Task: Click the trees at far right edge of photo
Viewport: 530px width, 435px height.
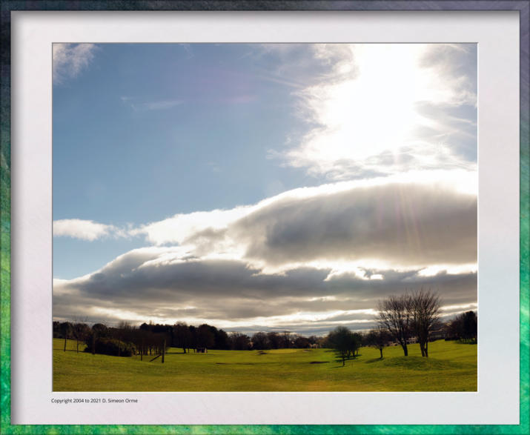Action: coord(466,326)
